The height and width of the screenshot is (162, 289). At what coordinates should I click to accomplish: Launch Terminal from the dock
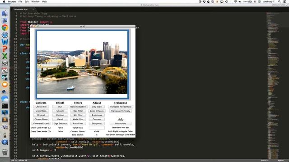point(5,106)
